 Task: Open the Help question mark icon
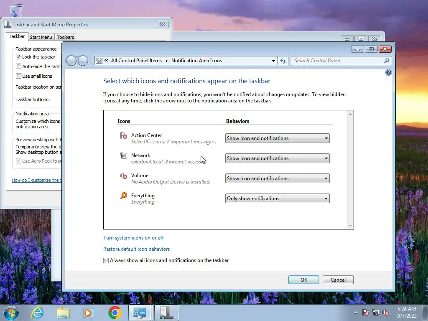click(x=388, y=72)
